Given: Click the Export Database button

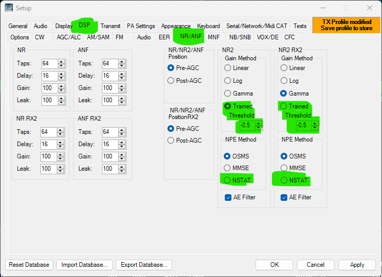Looking at the screenshot, I should (x=143, y=265).
